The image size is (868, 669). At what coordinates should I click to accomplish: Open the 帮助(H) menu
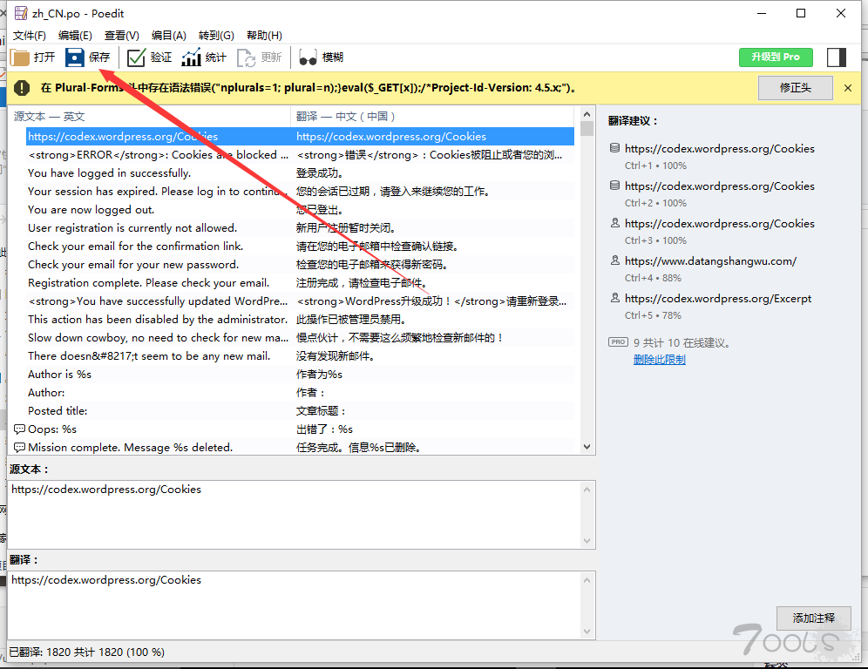point(265,36)
